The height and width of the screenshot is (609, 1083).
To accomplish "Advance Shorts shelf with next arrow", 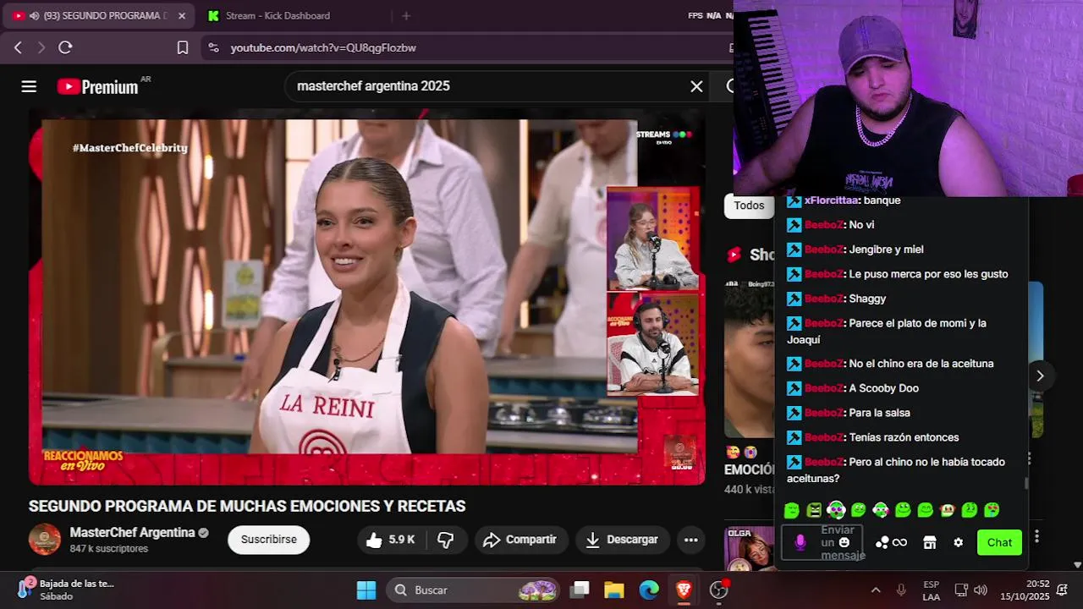I will coord(1040,376).
